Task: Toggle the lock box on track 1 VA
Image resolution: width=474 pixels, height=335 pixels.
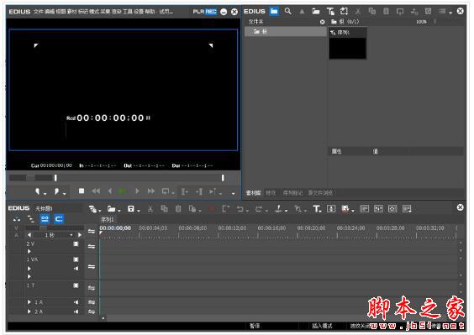Action: [x=76, y=259]
